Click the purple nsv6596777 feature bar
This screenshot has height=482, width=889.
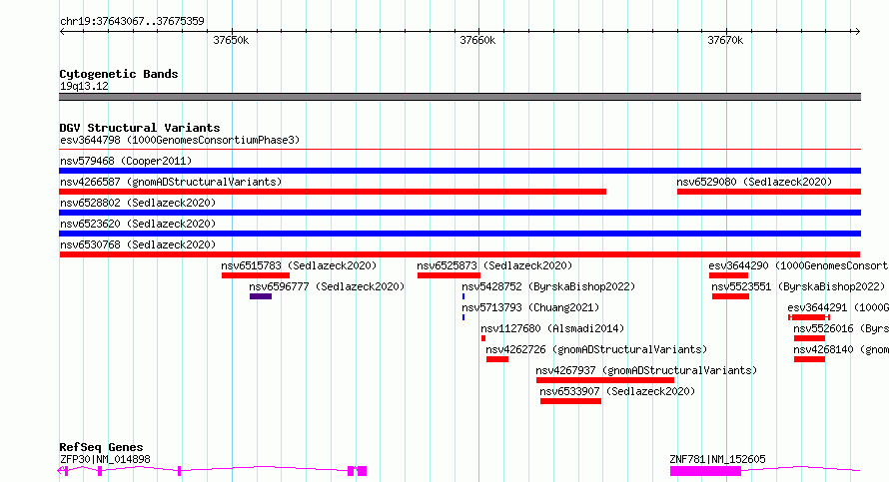(x=261, y=296)
